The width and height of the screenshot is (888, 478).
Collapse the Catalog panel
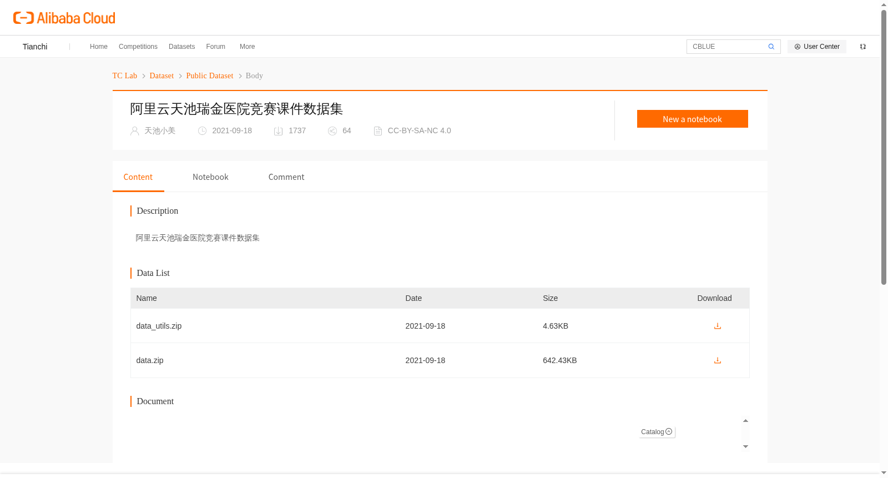[x=657, y=432]
